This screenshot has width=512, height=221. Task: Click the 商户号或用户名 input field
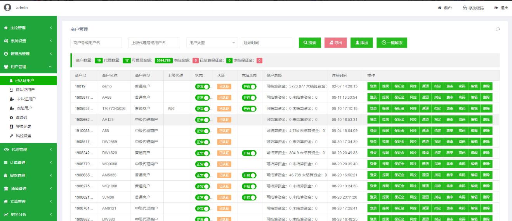coord(96,43)
